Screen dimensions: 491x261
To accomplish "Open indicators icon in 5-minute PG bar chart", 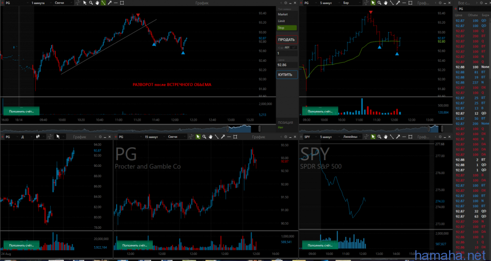I will pyautogui.click(x=366, y=3).
